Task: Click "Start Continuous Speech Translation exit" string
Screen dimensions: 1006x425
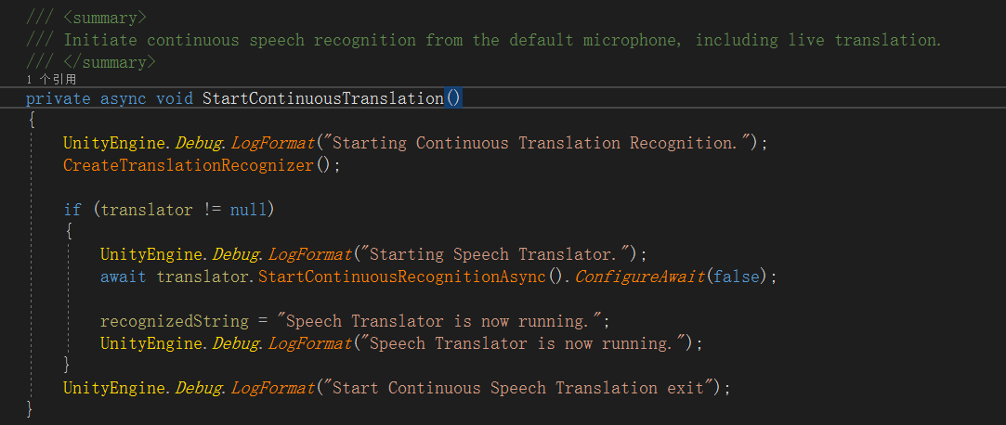Action: [519, 389]
